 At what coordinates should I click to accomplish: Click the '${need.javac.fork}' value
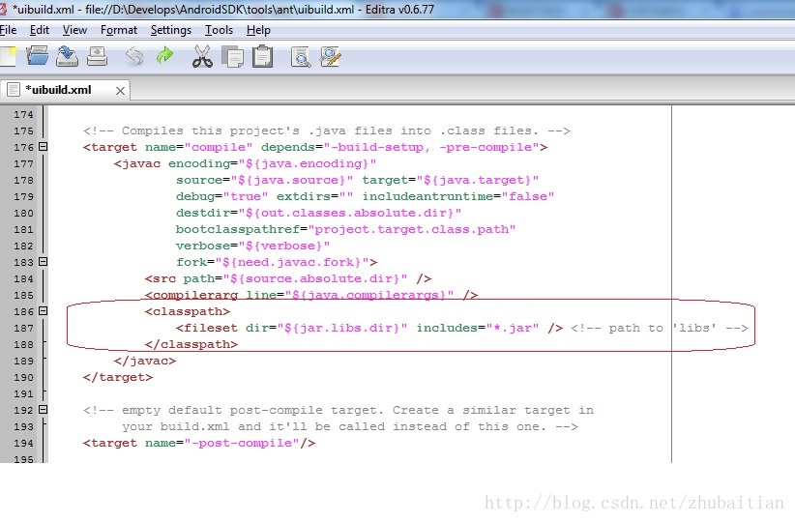pos(292,262)
